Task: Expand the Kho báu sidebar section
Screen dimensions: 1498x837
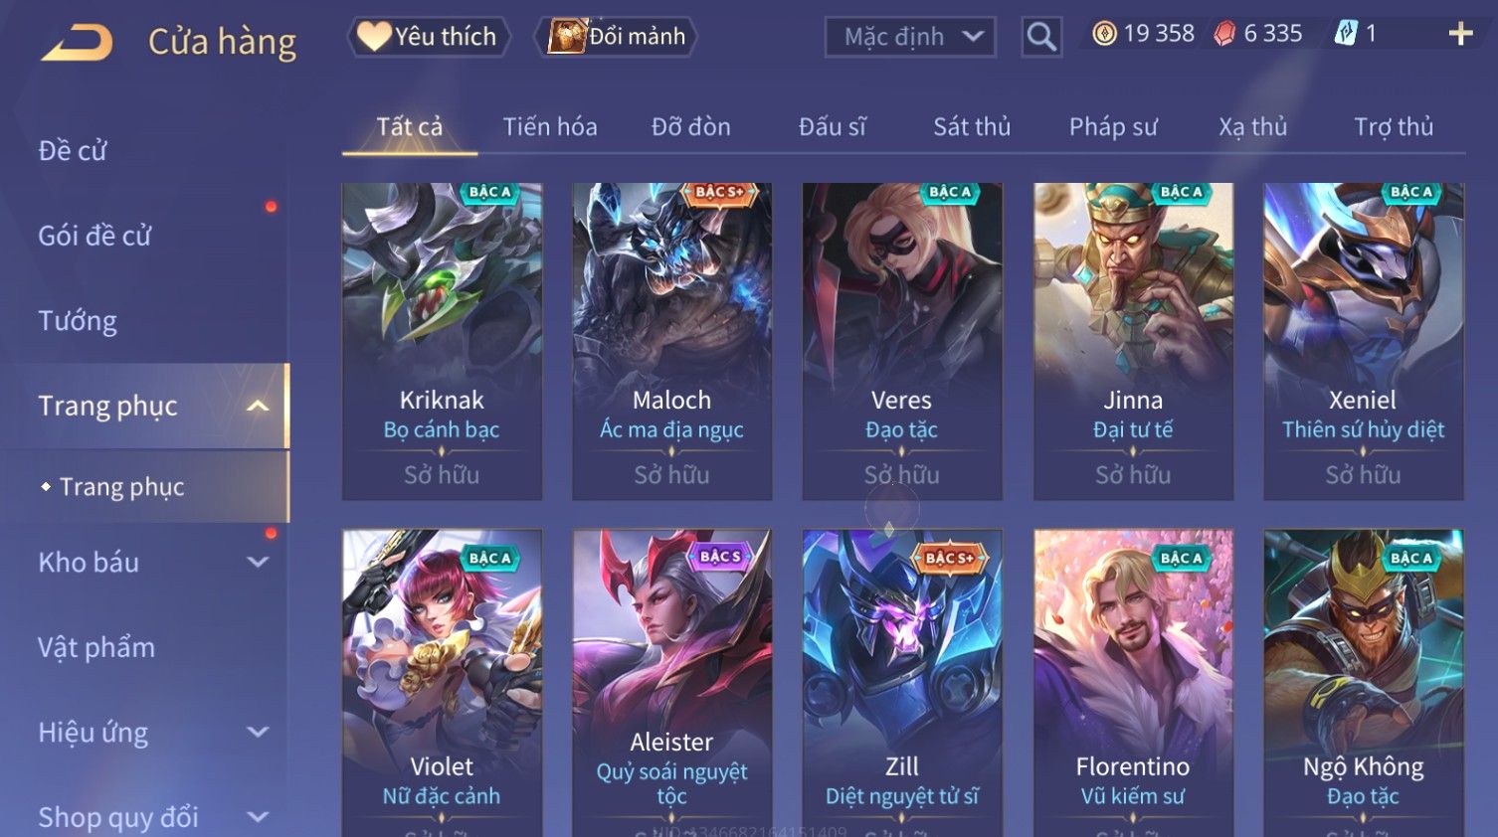Action: [258, 562]
